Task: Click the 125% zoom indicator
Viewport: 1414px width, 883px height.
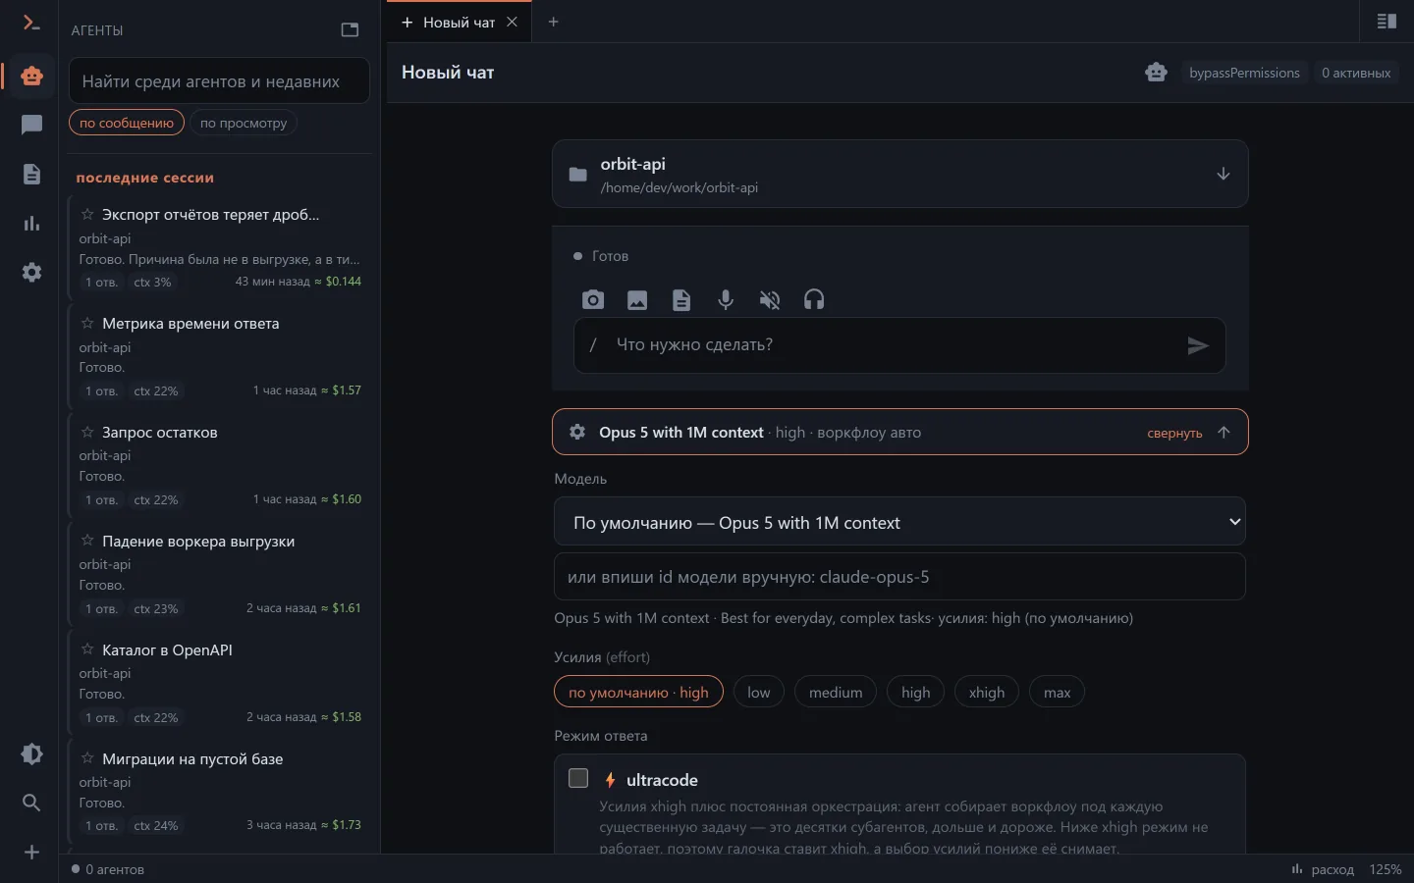Action: [x=1386, y=869]
